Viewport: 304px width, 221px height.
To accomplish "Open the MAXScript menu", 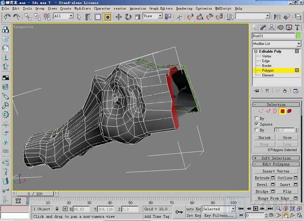I will point(224,8).
